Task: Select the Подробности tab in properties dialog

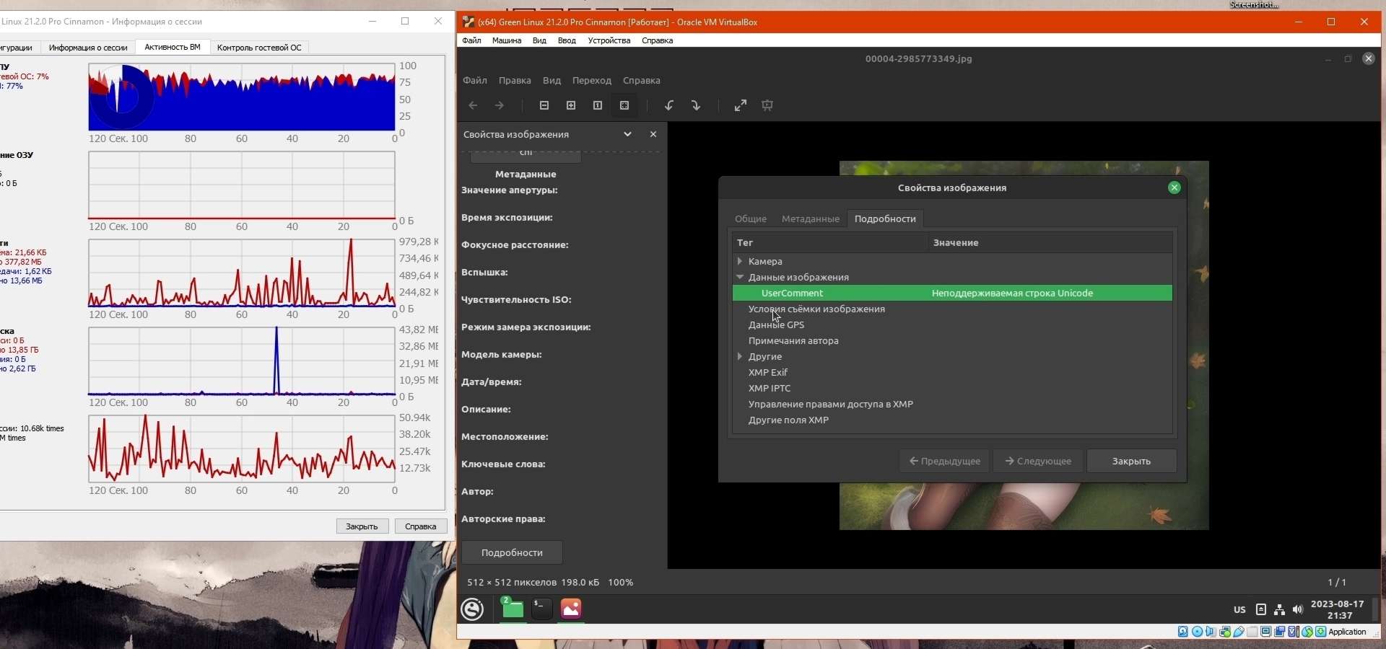Action: click(x=885, y=218)
